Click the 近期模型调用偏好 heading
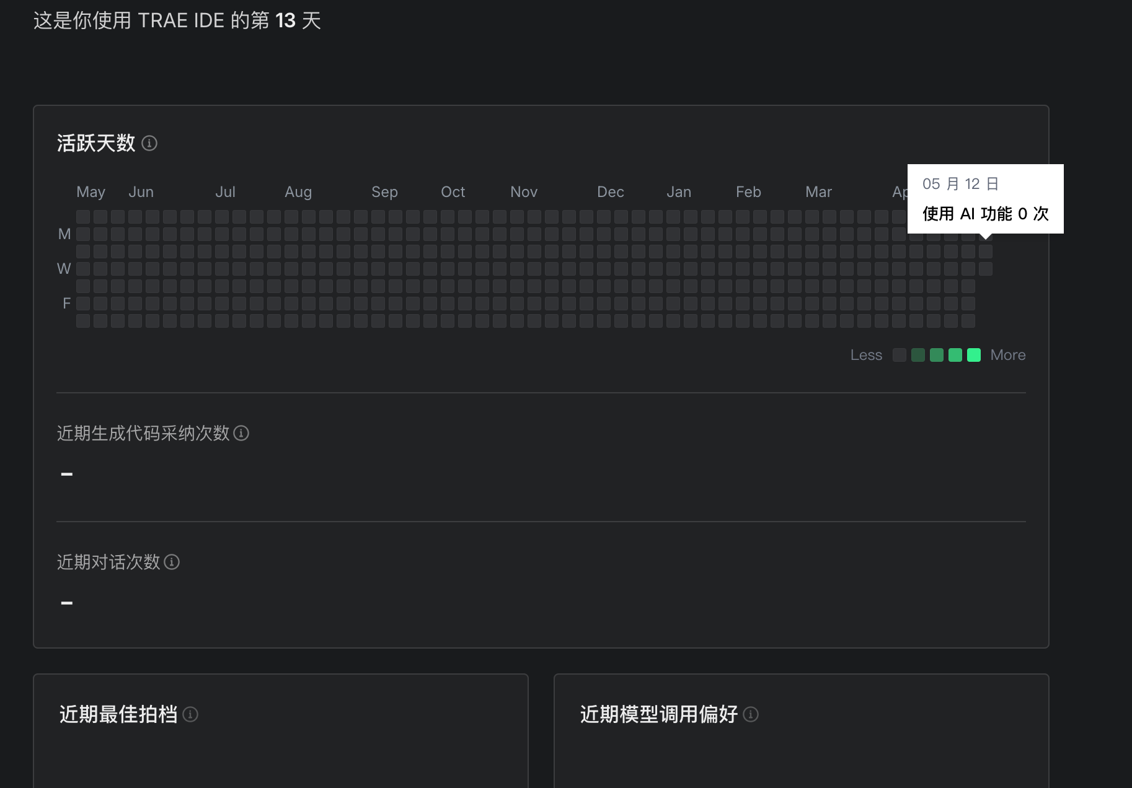The image size is (1132, 788). [659, 714]
